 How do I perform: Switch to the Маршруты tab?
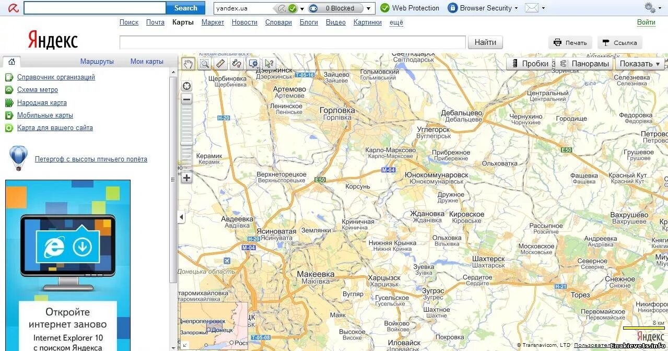97,62
